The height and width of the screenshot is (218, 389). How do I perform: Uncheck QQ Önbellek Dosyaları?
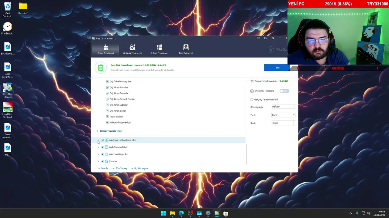point(107,81)
